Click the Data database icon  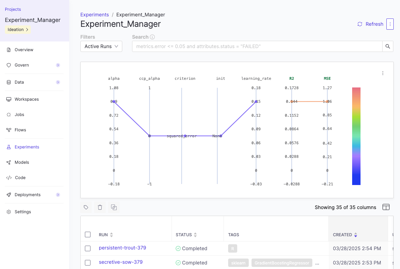(x=9, y=82)
